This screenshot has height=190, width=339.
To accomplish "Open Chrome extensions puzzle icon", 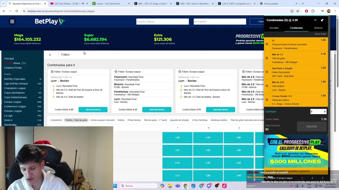I will [313, 11].
